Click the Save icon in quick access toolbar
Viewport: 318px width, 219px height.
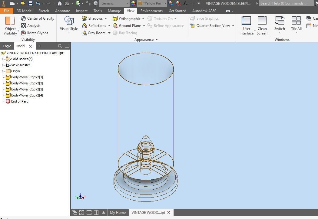[30, 3]
